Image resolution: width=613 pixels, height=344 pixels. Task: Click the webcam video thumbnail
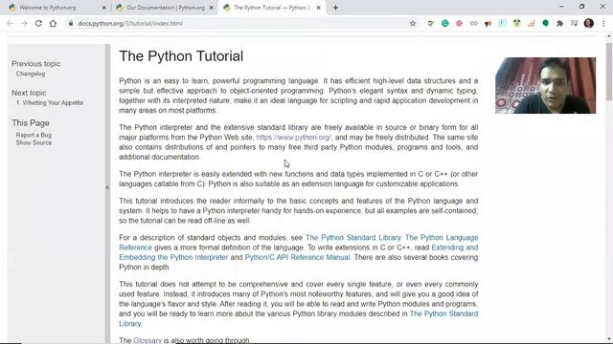(x=545, y=85)
